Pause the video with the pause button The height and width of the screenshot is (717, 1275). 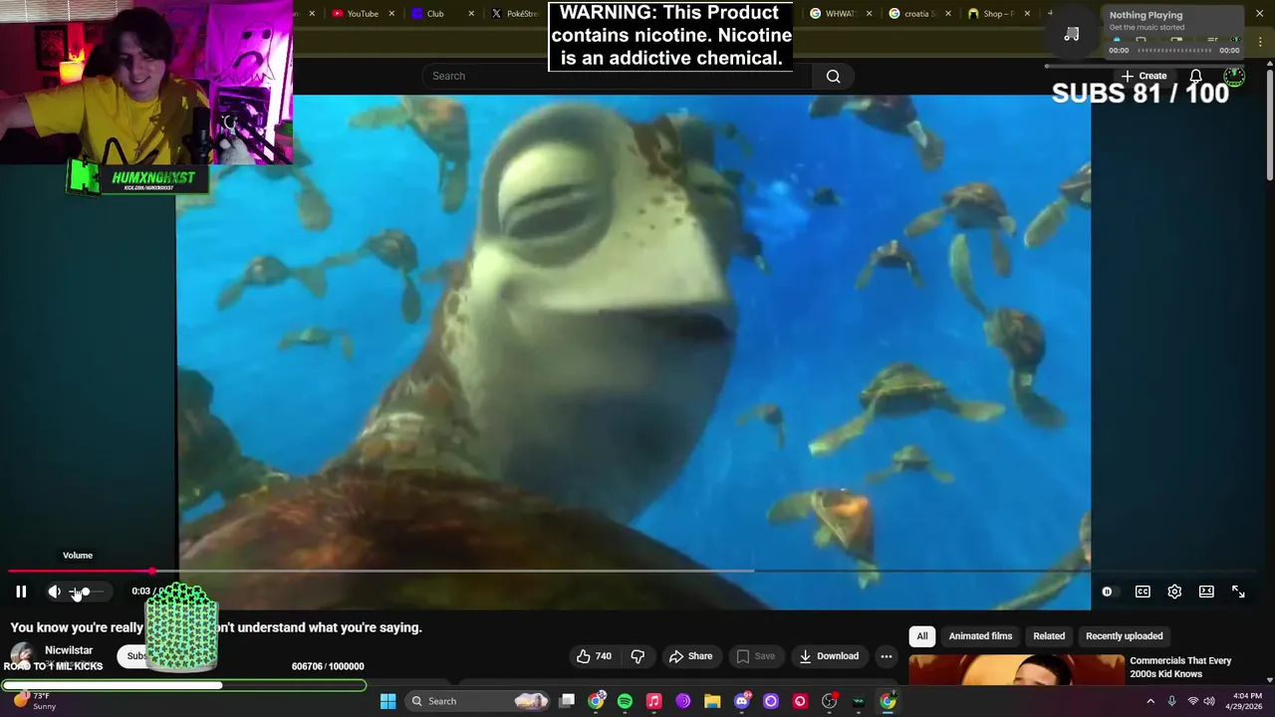pyautogui.click(x=21, y=592)
